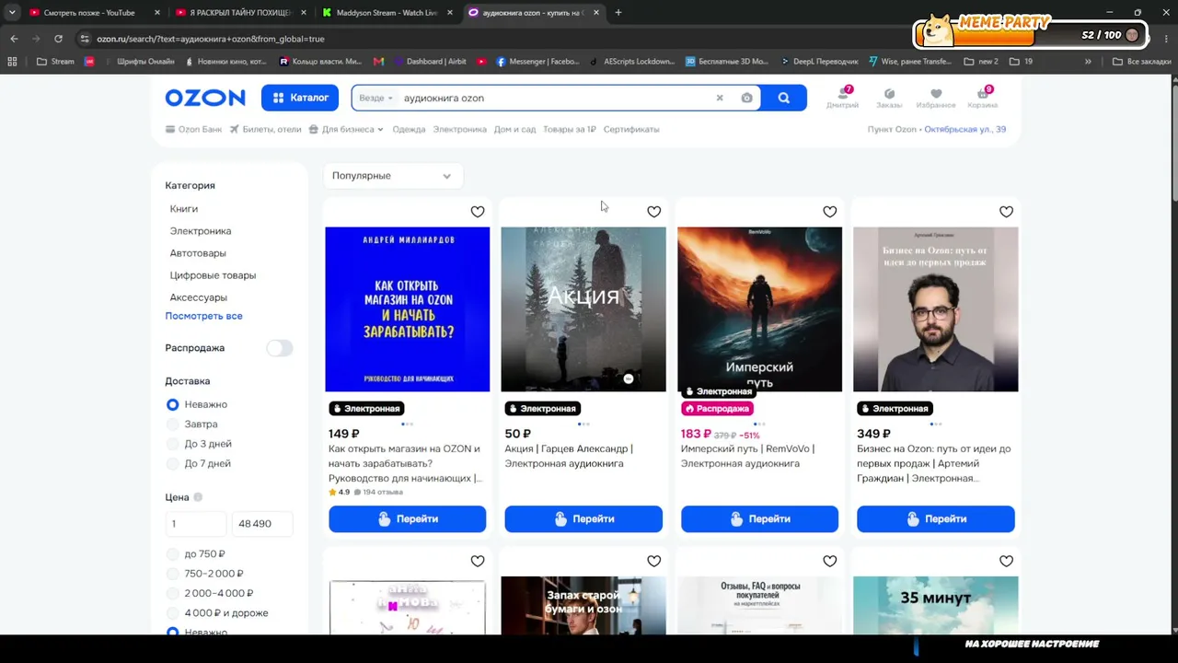1178x663 pixels.
Task: Reload the page with the refresh icon
Action: [58, 39]
